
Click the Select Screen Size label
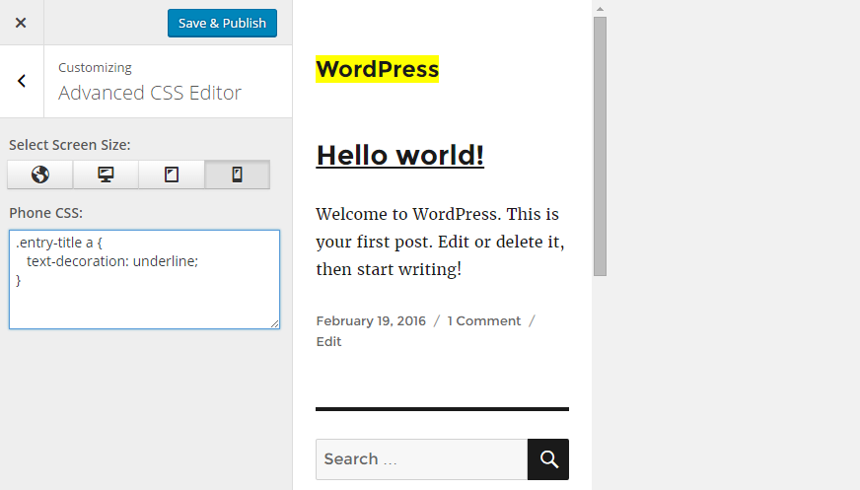pos(70,145)
